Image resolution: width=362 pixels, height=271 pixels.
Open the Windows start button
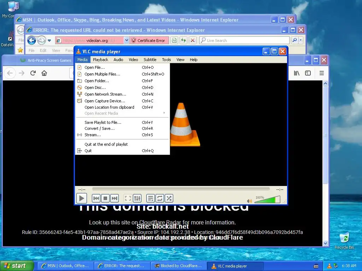tap(17, 266)
